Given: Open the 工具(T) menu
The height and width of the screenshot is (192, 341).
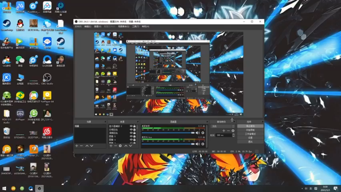Looking at the screenshot, I should [136, 26].
